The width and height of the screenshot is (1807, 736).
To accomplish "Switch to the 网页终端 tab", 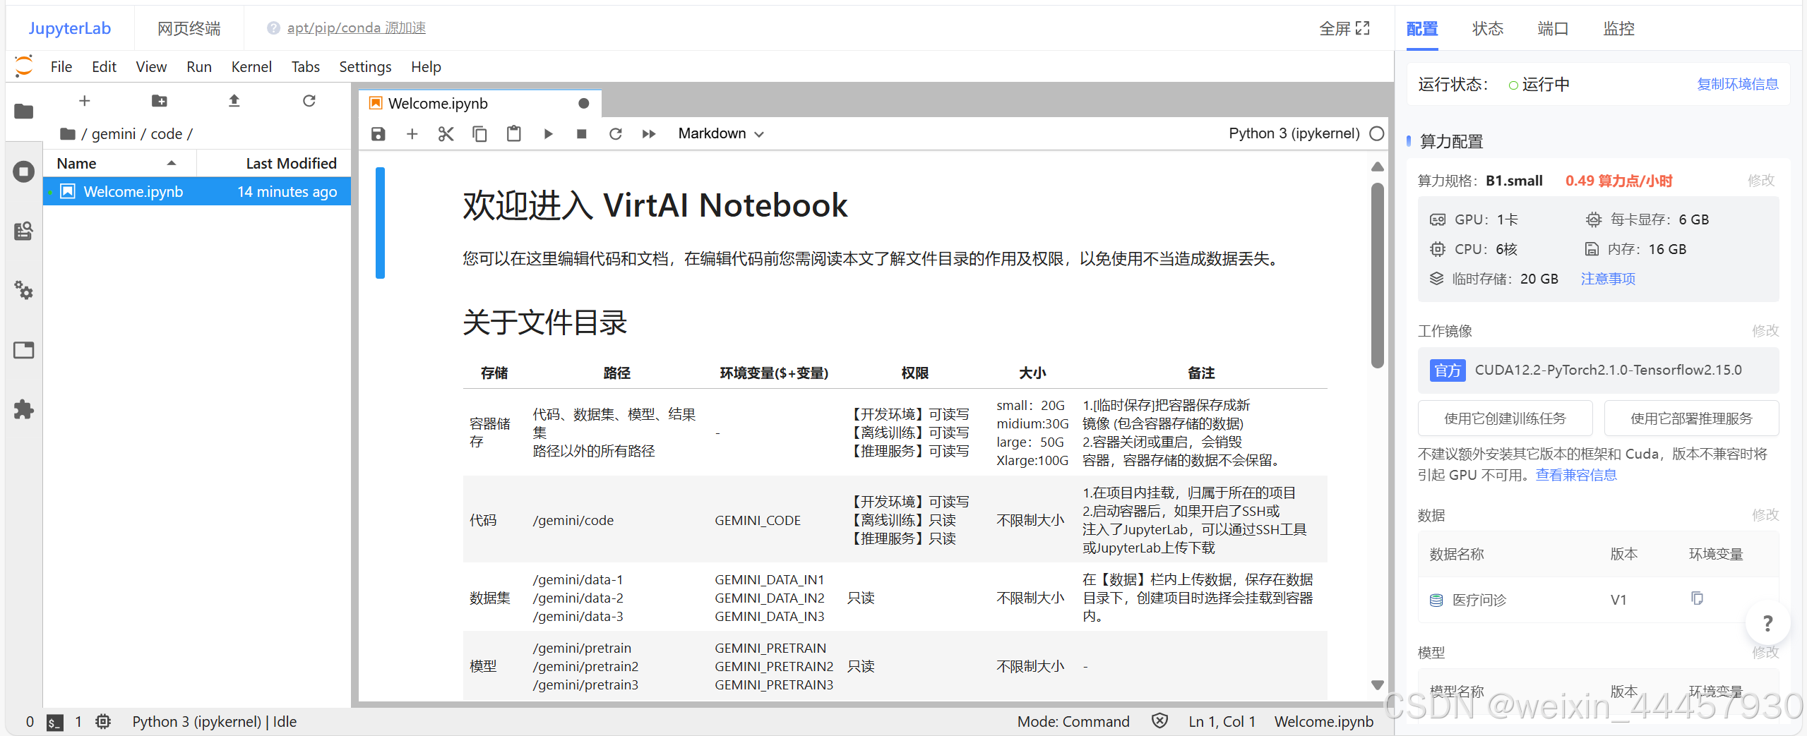I will tap(189, 28).
